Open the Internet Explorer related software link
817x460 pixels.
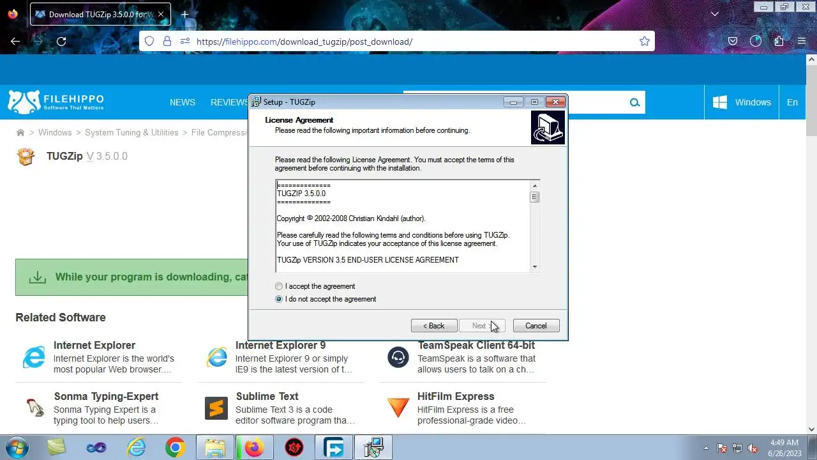94,346
